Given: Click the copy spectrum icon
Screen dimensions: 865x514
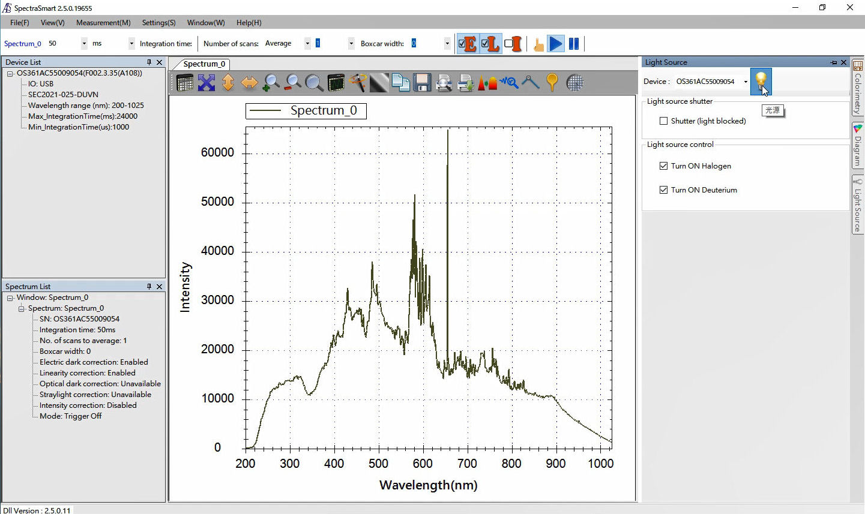Looking at the screenshot, I should 400,83.
